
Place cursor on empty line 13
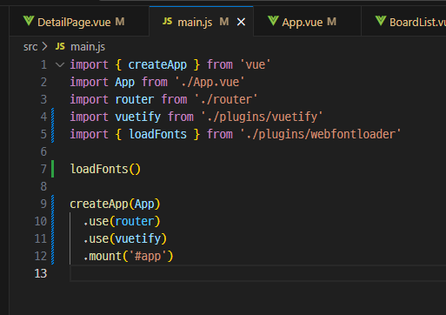click(258, 273)
